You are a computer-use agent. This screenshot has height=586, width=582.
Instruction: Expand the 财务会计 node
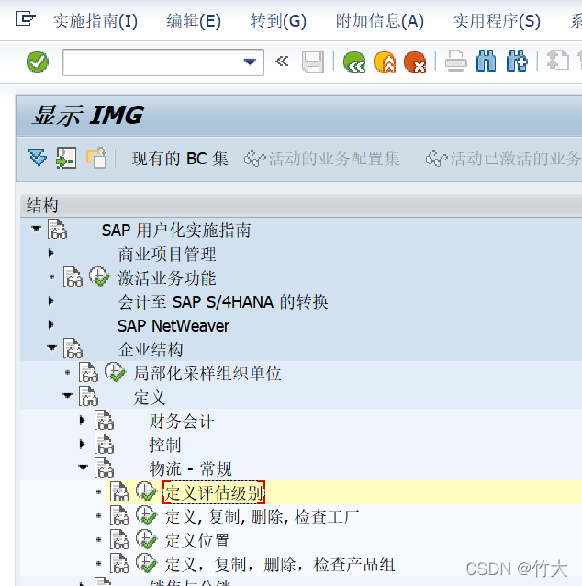tap(83, 421)
